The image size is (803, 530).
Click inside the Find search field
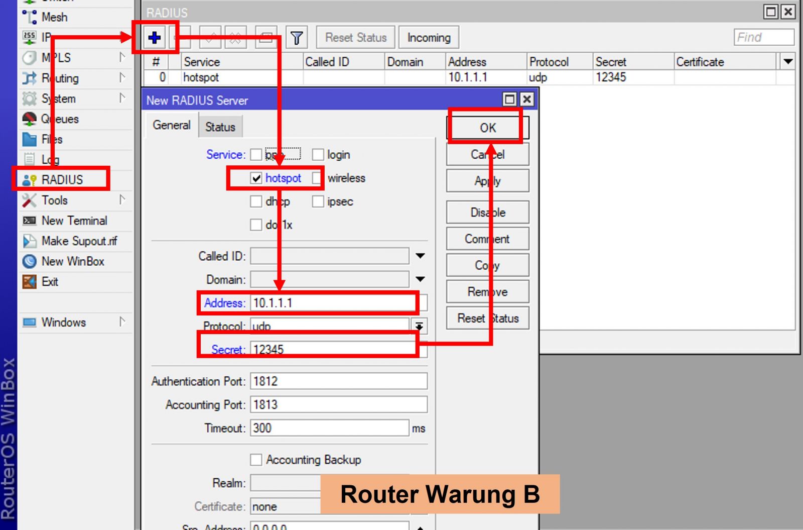point(764,37)
